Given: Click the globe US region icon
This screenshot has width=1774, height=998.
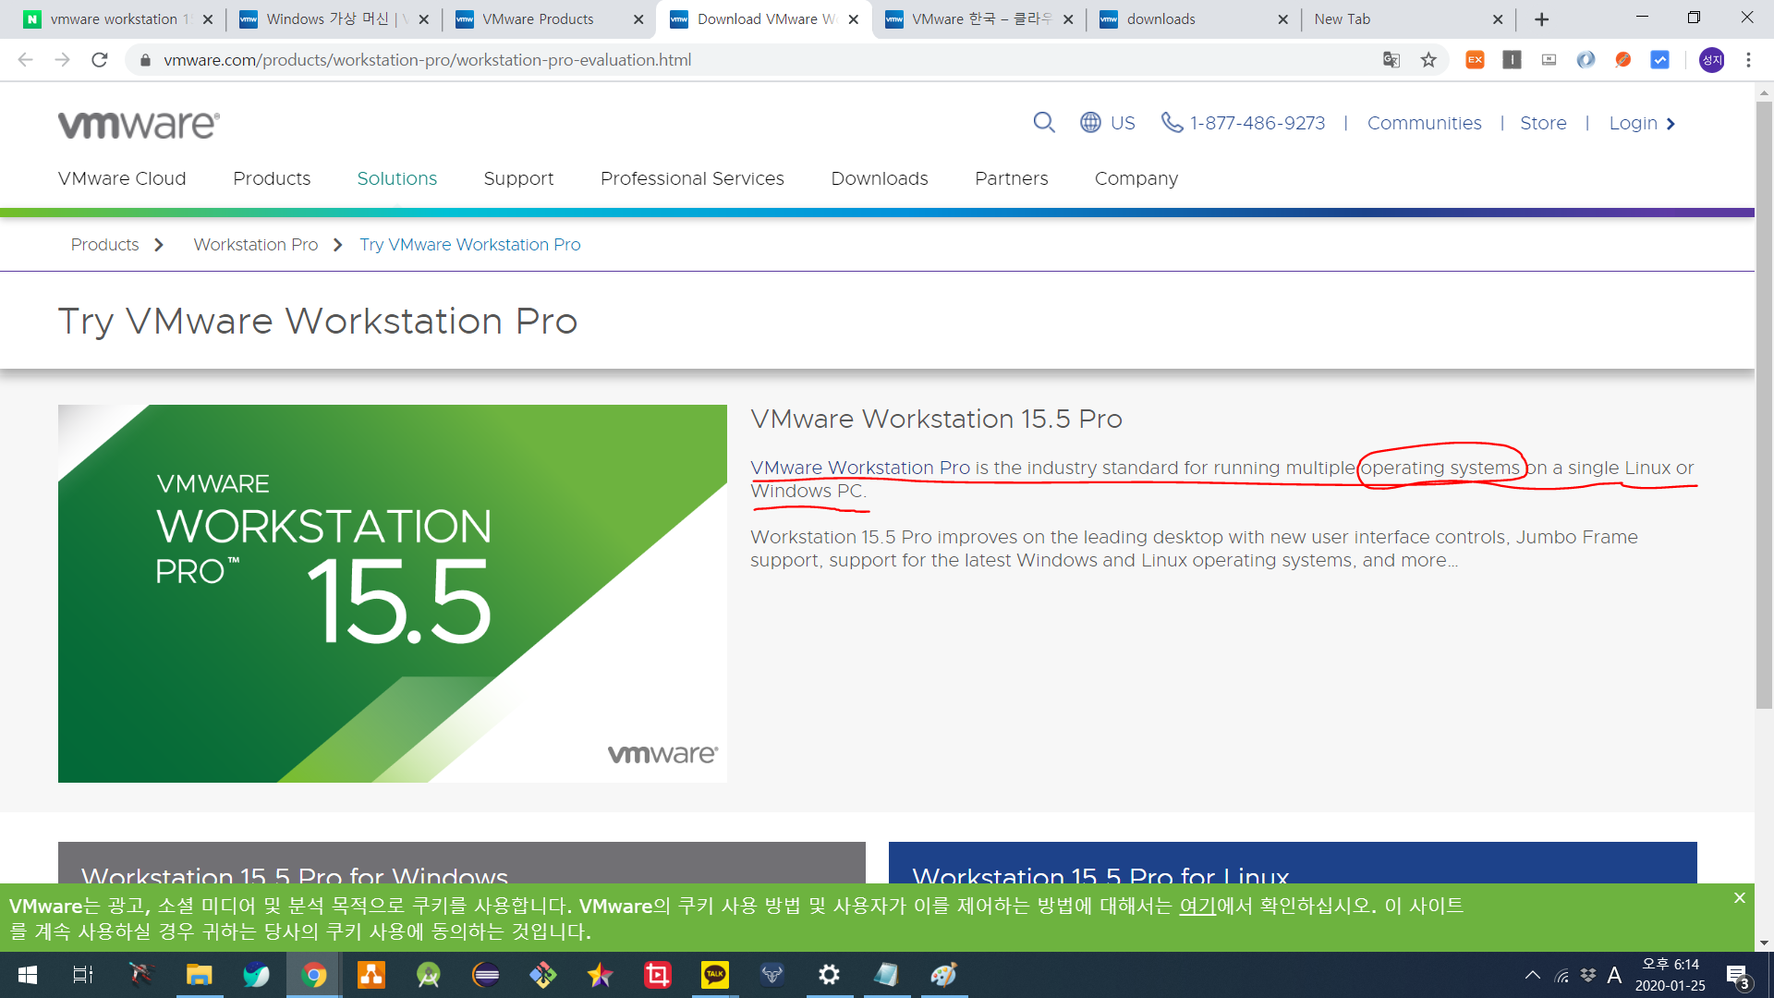Looking at the screenshot, I should (x=1090, y=123).
